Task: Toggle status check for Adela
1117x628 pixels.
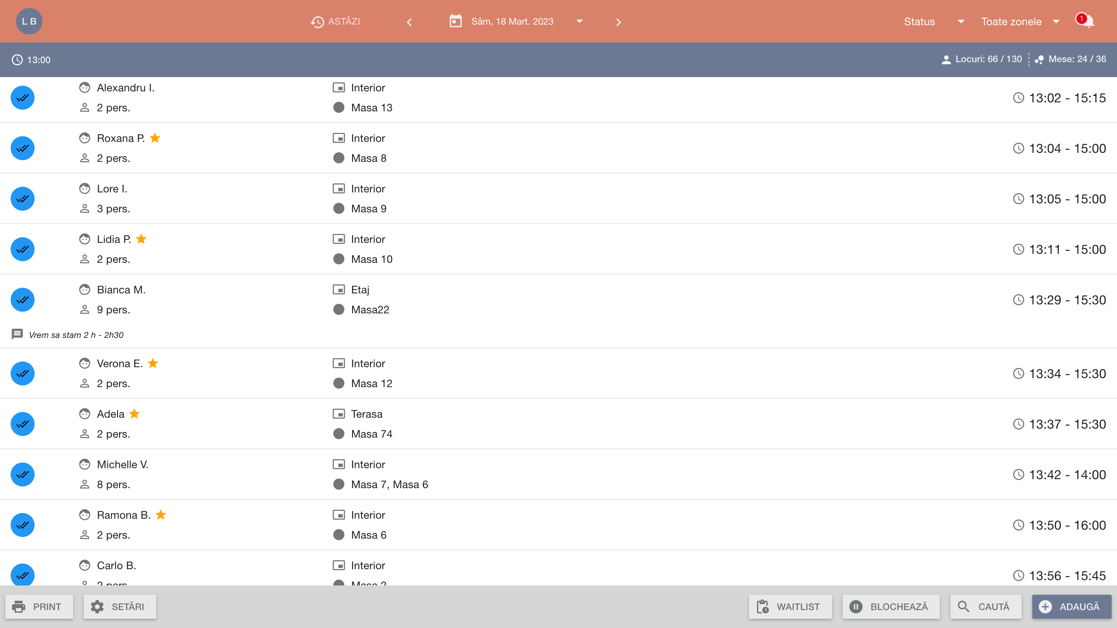Action: coord(23,424)
